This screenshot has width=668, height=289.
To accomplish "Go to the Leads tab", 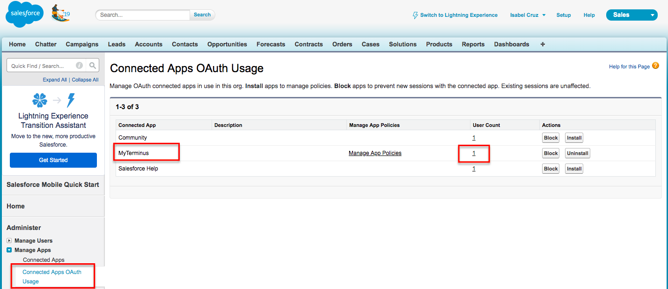I will [117, 44].
